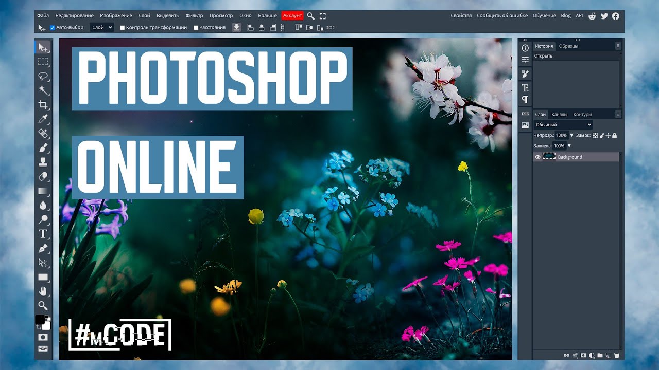Image resolution: width=659 pixels, height=370 pixels.
Task: Enable Контроль трансформации checkbox
Action: pyautogui.click(x=123, y=28)
